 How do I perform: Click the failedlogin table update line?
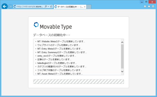pos(57,63)
